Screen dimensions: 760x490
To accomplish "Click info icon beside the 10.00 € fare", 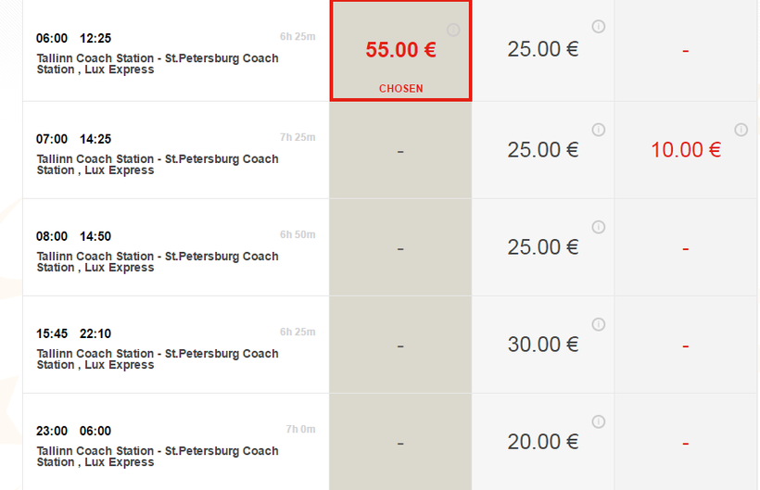I will tap(741, 130).
